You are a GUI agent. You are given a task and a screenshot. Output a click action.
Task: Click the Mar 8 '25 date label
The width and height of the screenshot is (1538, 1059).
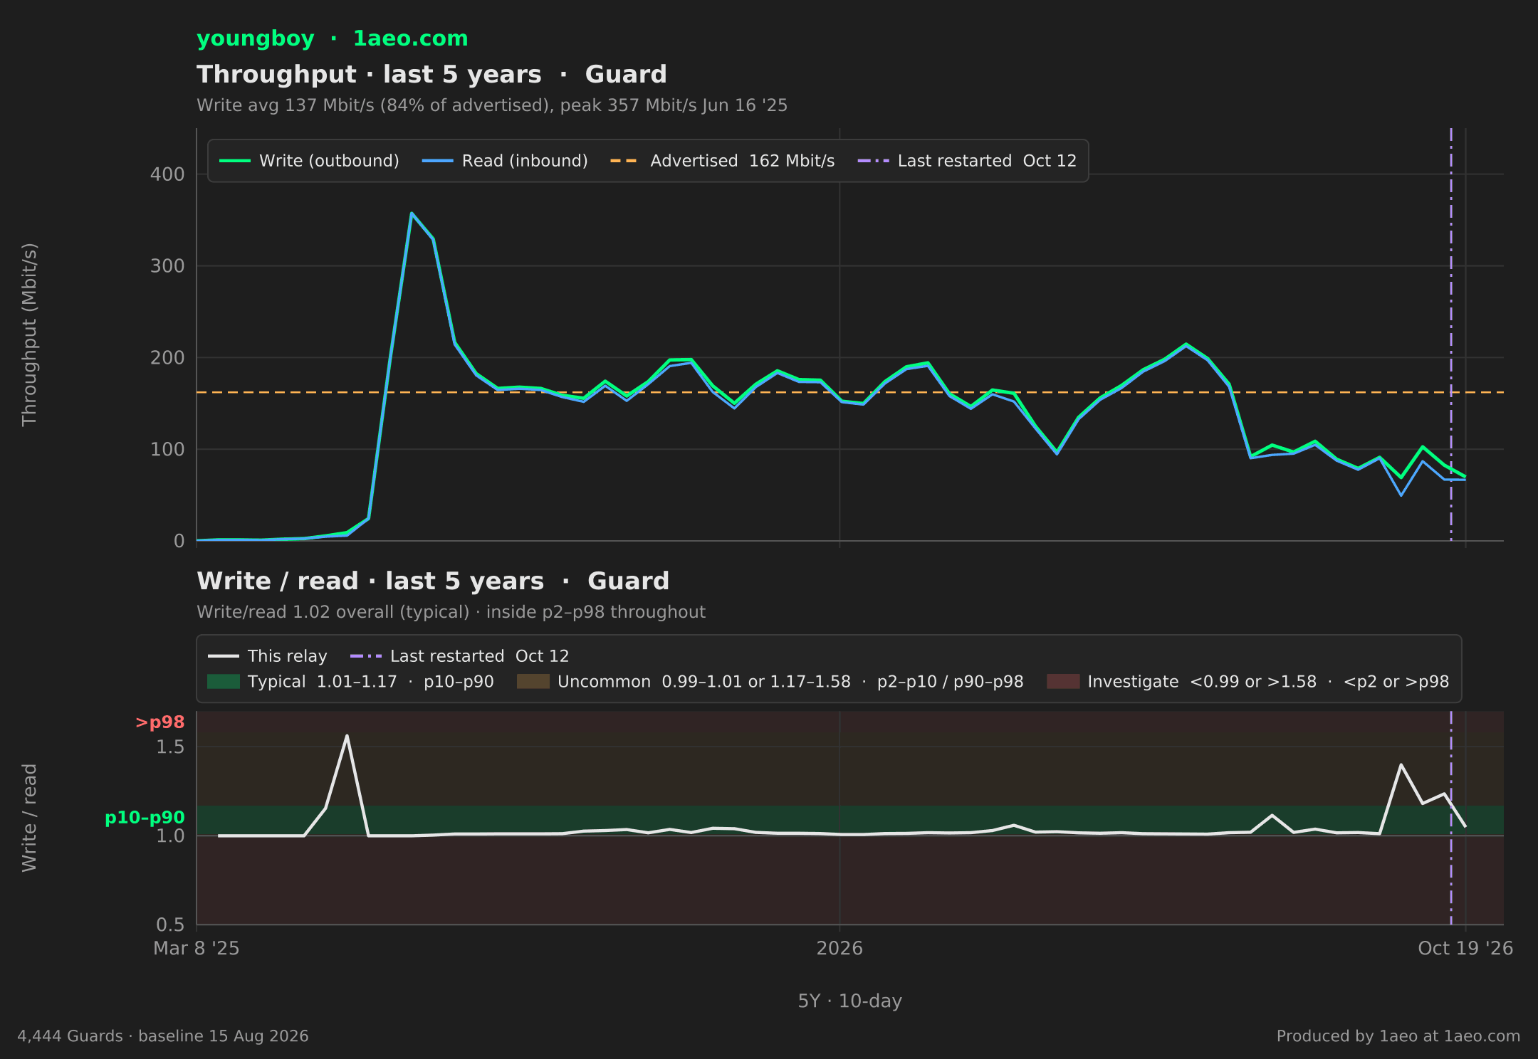pos(197,949)
